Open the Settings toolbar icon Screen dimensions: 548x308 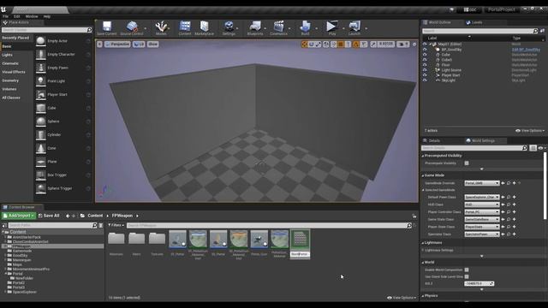[x=229, y=28]
